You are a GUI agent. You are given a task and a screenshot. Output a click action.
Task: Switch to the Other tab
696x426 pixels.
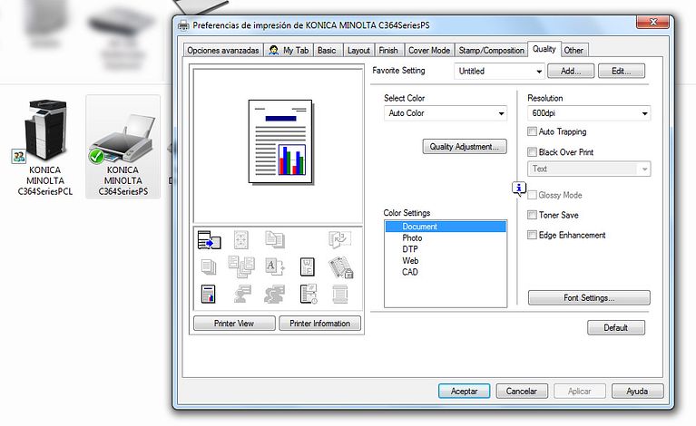point(573,50)
